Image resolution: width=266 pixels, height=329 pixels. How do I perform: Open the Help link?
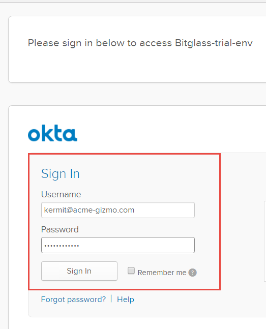pos(125,300)
